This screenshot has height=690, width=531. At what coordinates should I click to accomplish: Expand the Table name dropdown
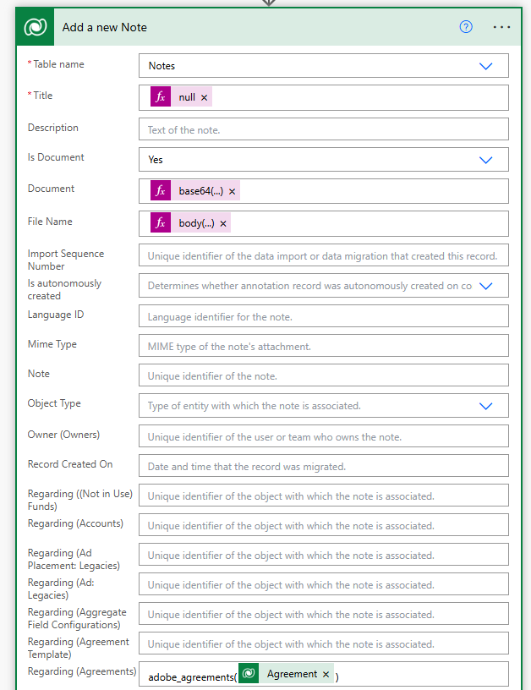pos(485,66)
